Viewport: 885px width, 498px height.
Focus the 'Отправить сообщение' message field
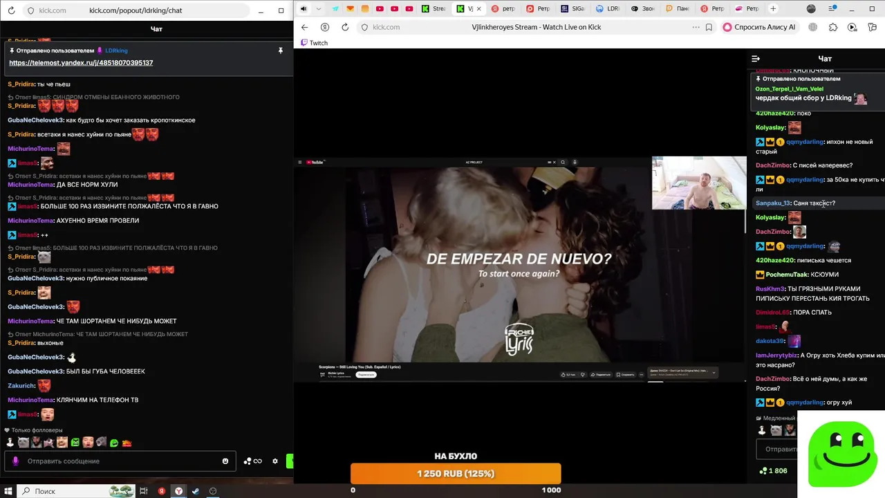pos(121,461)
